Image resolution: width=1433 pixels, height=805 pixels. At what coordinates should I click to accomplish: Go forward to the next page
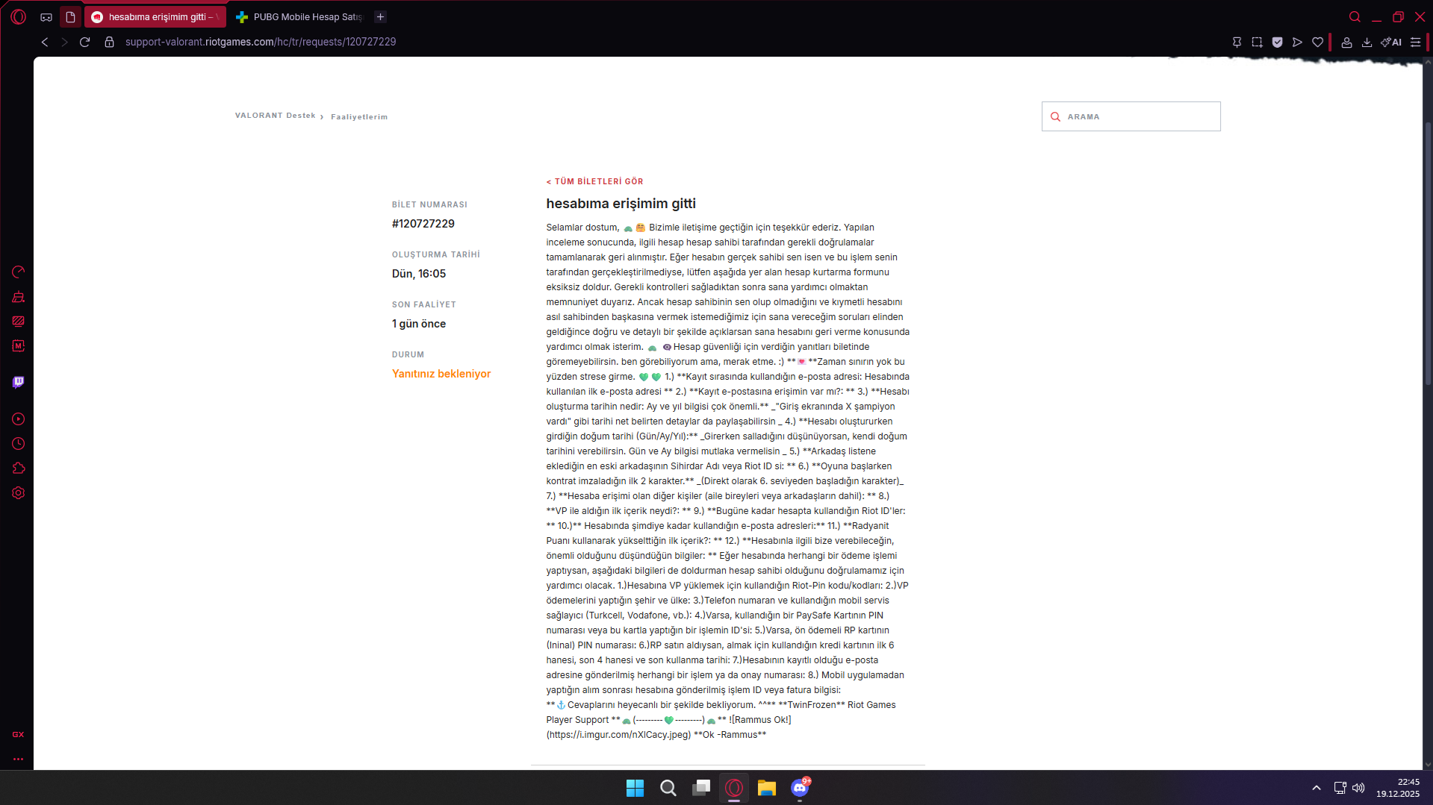(x=65, y=42)
